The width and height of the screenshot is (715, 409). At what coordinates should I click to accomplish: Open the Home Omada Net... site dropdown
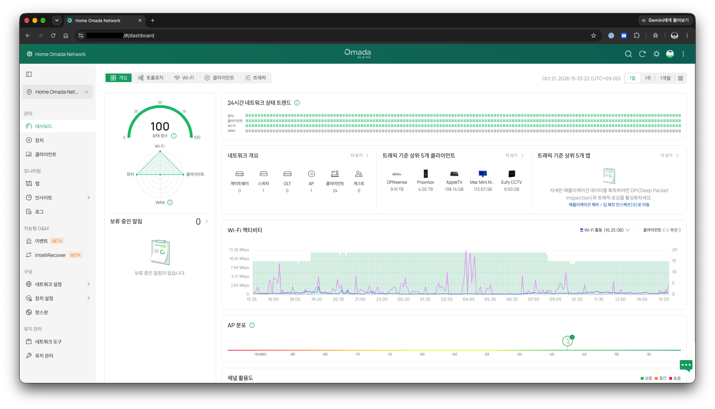pyautogui.click(x=58, y=92)
